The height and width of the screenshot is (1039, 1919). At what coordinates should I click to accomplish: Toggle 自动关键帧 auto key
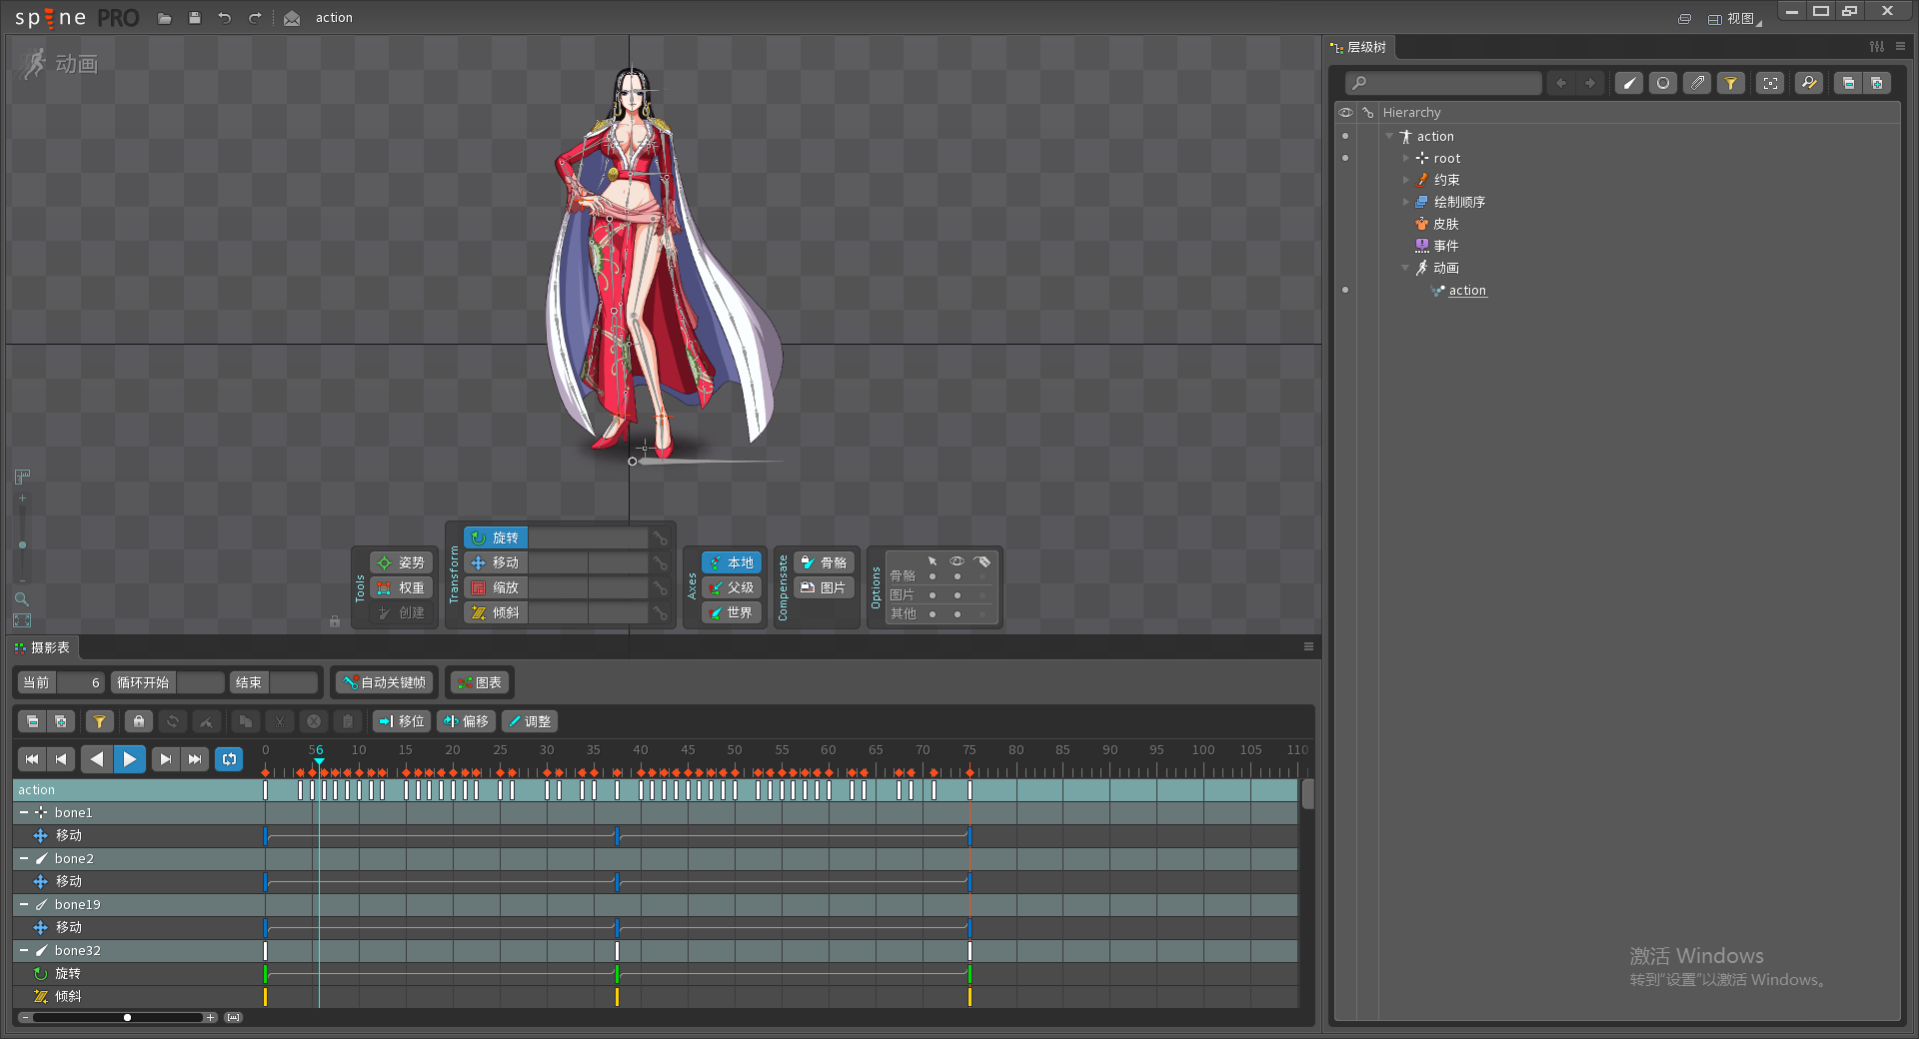pyautogui.click(x=385, y=682)
